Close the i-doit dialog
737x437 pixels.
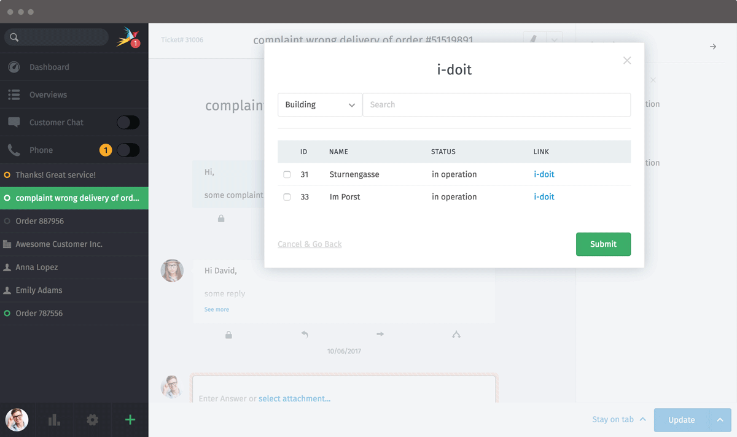tap(626, 60)
